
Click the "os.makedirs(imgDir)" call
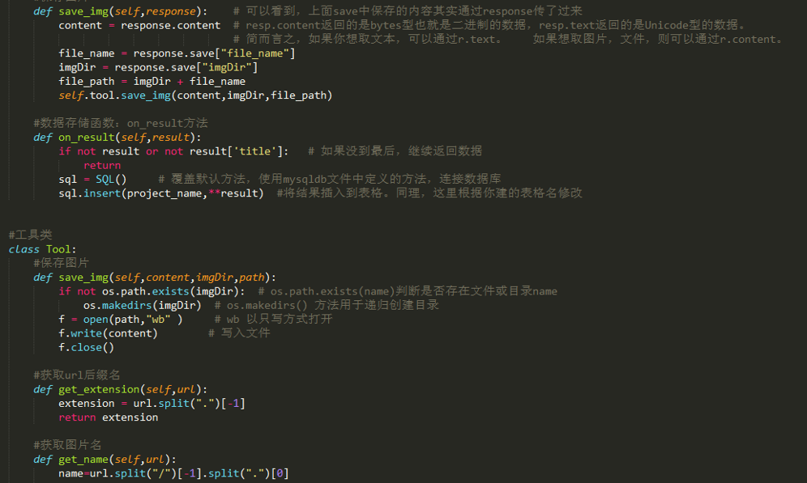click(142, 305)
